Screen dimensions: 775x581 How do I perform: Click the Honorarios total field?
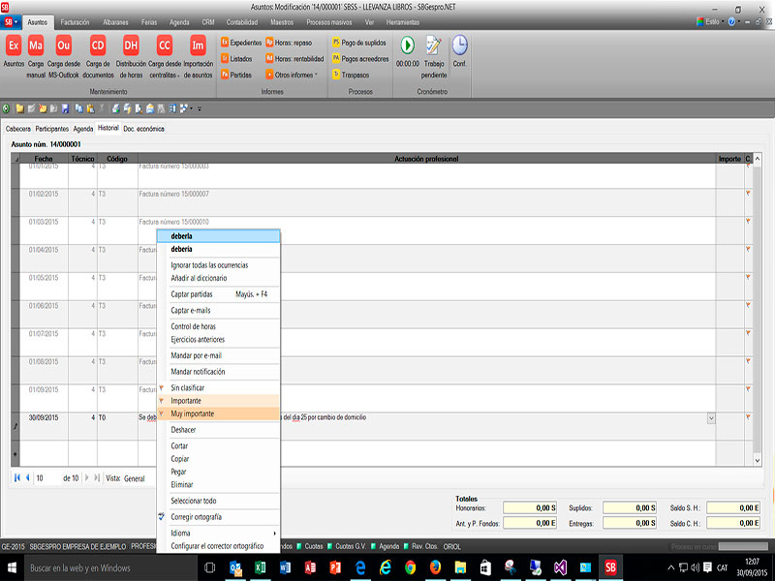click(x=530, y=507)
